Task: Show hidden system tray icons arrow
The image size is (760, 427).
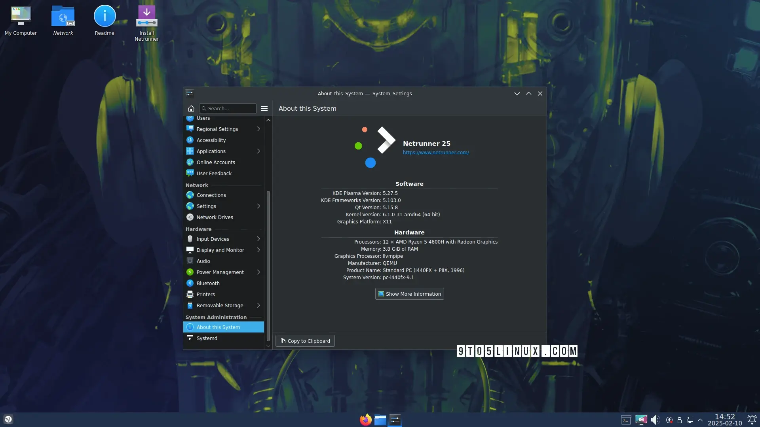Action: coord(700,420)
